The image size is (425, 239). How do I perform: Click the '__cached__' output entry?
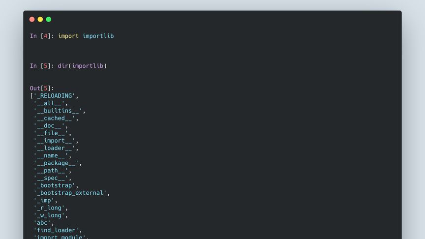(x=56, y=118)
